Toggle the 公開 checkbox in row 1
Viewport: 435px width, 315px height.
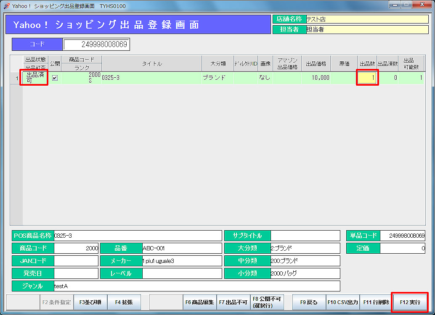(55, 78)
